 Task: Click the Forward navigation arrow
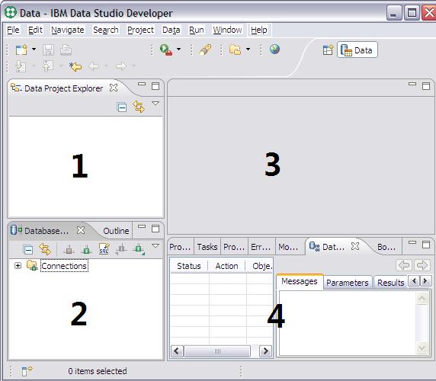point(120,66)
